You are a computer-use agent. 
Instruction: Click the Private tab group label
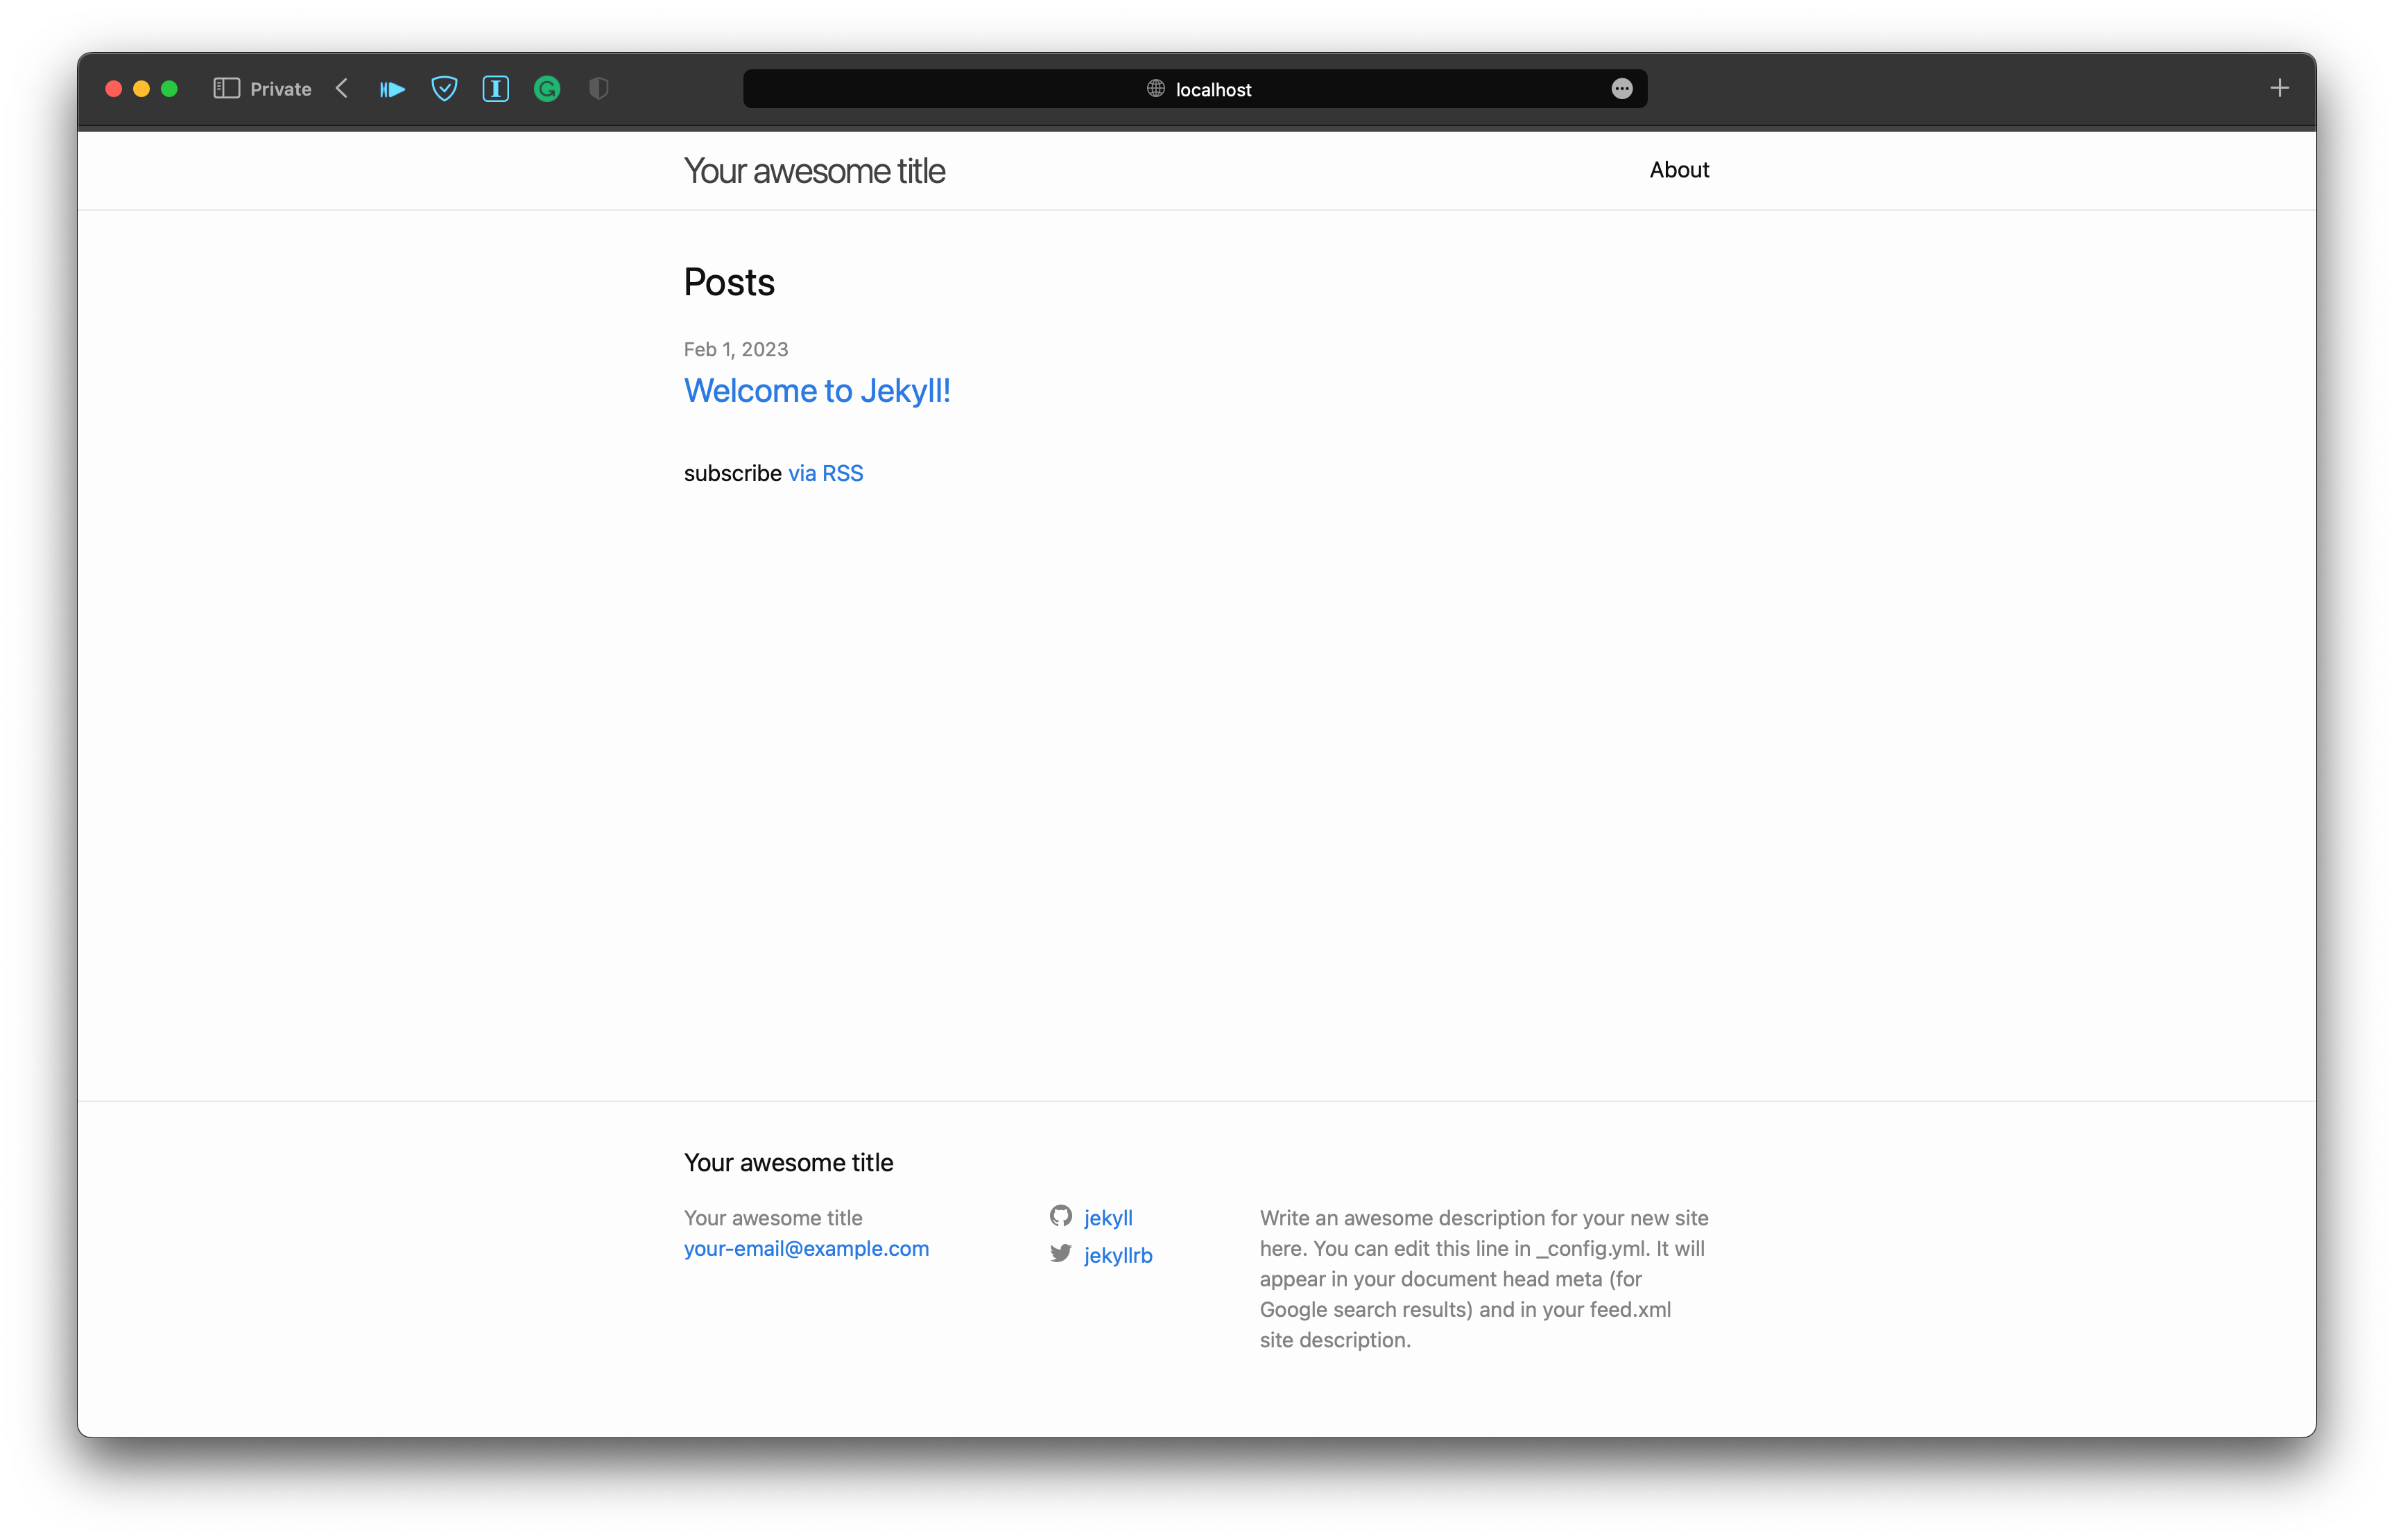(x=280, y=89)
